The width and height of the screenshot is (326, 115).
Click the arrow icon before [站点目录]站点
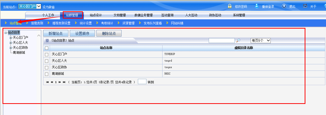[x=47, y=40]
